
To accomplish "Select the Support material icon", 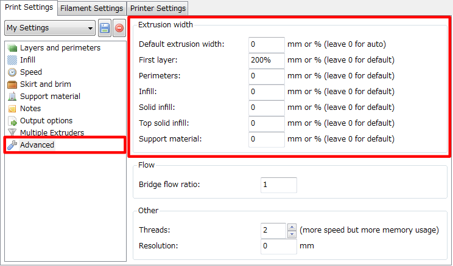I will coord(12,97).
